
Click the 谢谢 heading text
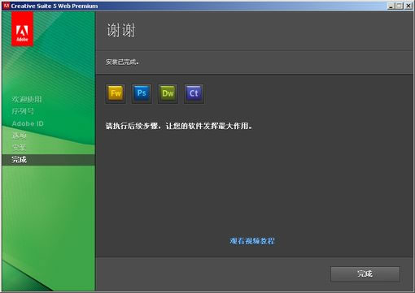(121, 30)
